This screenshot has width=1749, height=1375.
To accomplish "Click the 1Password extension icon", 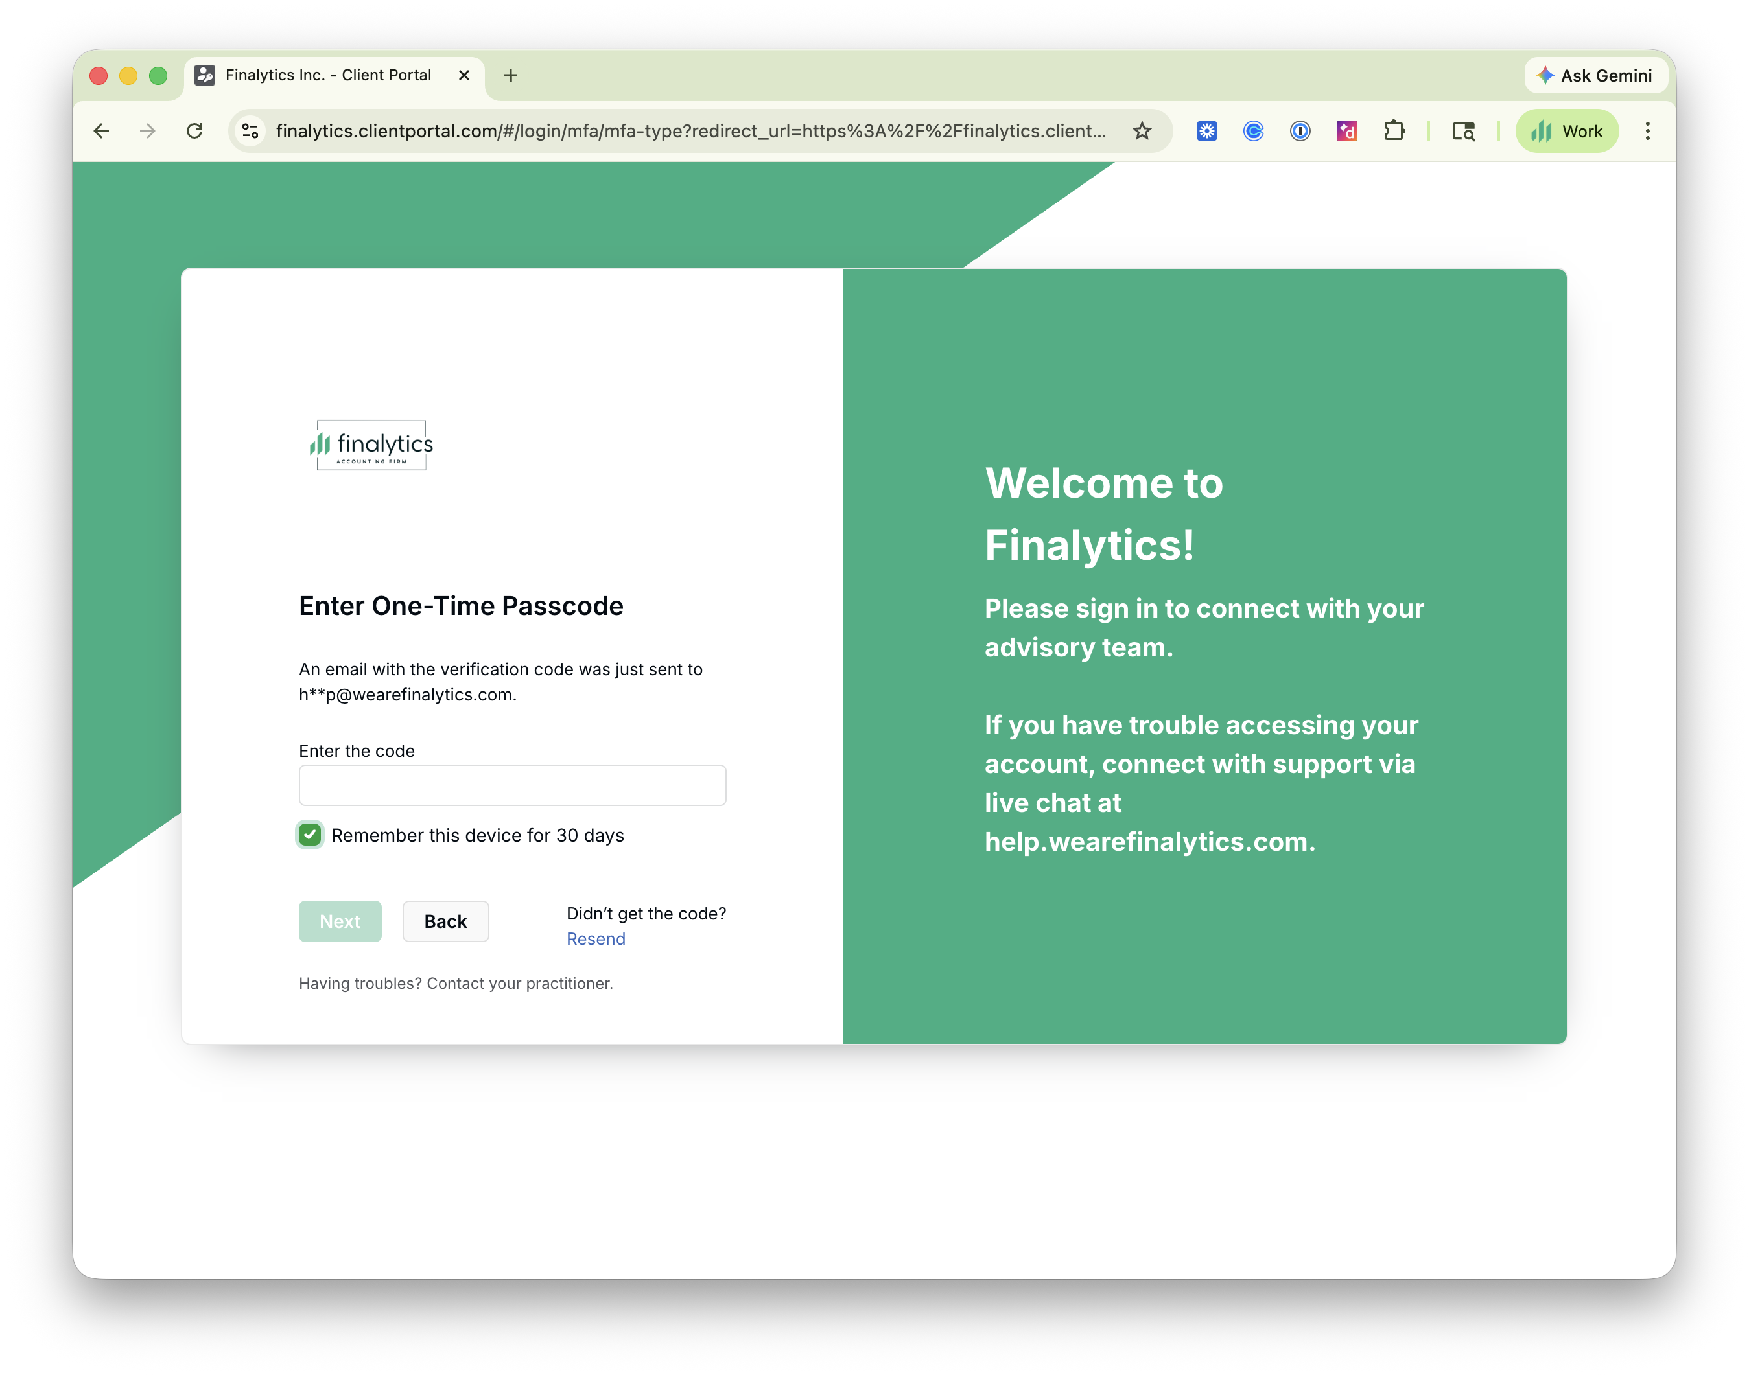I will pyautogui.click(x=1300, y=132).
